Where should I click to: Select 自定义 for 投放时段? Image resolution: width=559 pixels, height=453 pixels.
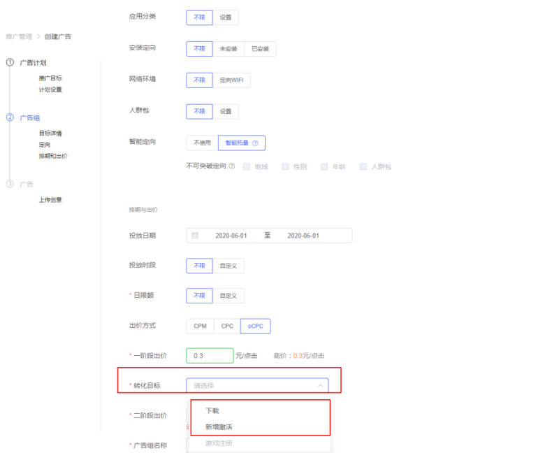pyautogui.click(x=229, y=266)
